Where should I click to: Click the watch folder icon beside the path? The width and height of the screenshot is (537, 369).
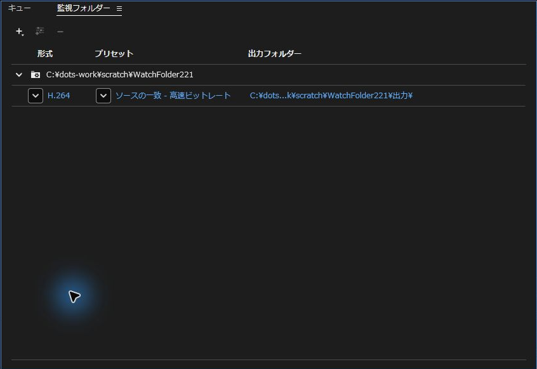[x=36, y=75]
